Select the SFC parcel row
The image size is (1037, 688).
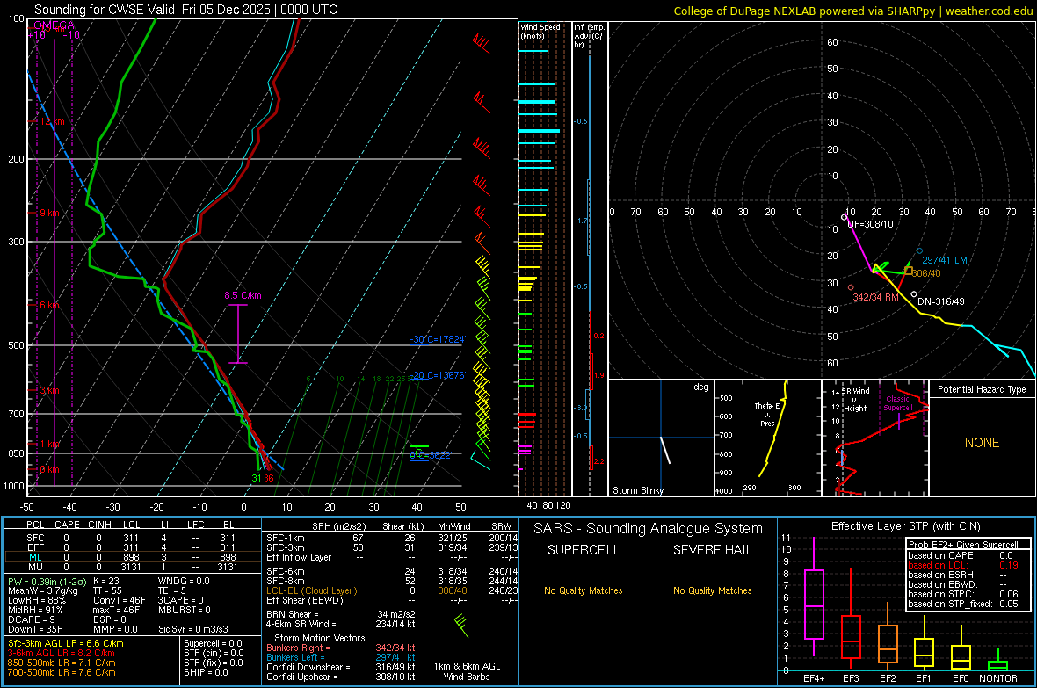133,538
